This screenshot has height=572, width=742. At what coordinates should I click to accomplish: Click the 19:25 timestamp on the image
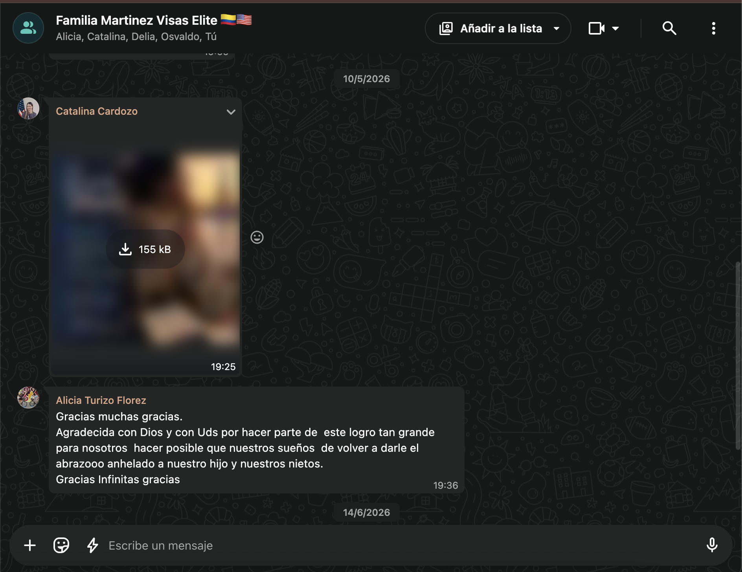coord(223,367)
